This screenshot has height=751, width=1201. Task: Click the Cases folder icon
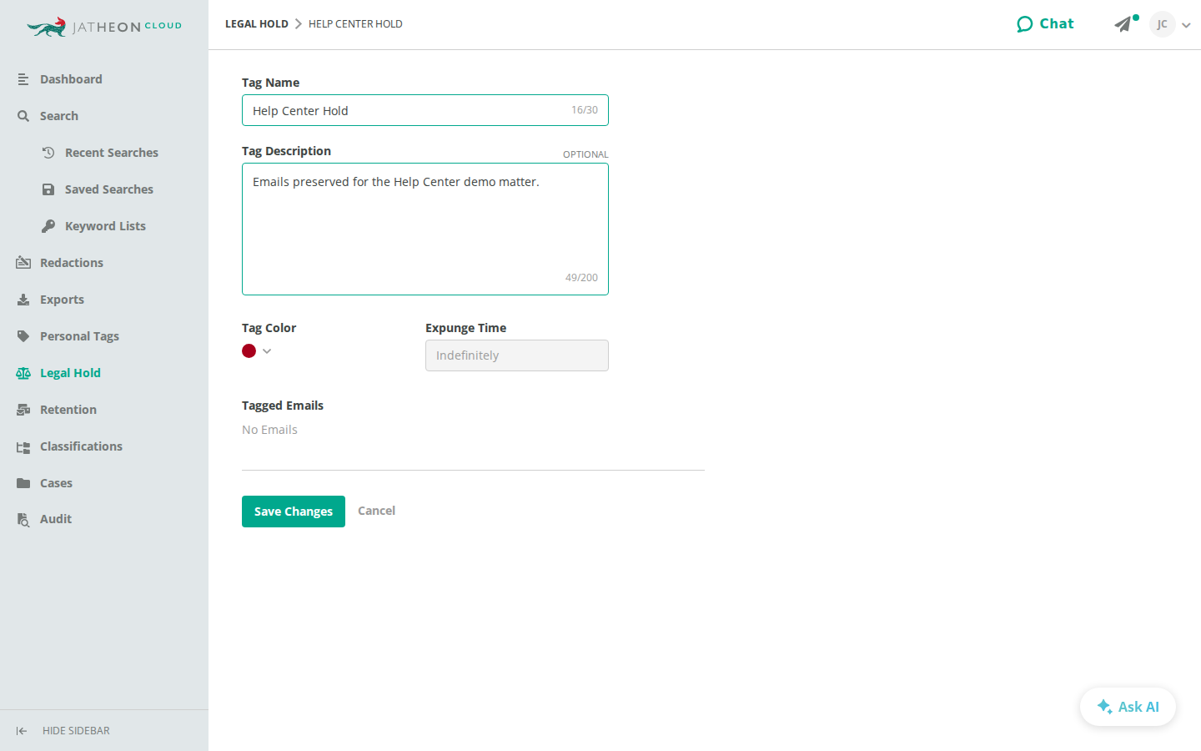click(23, 483)
